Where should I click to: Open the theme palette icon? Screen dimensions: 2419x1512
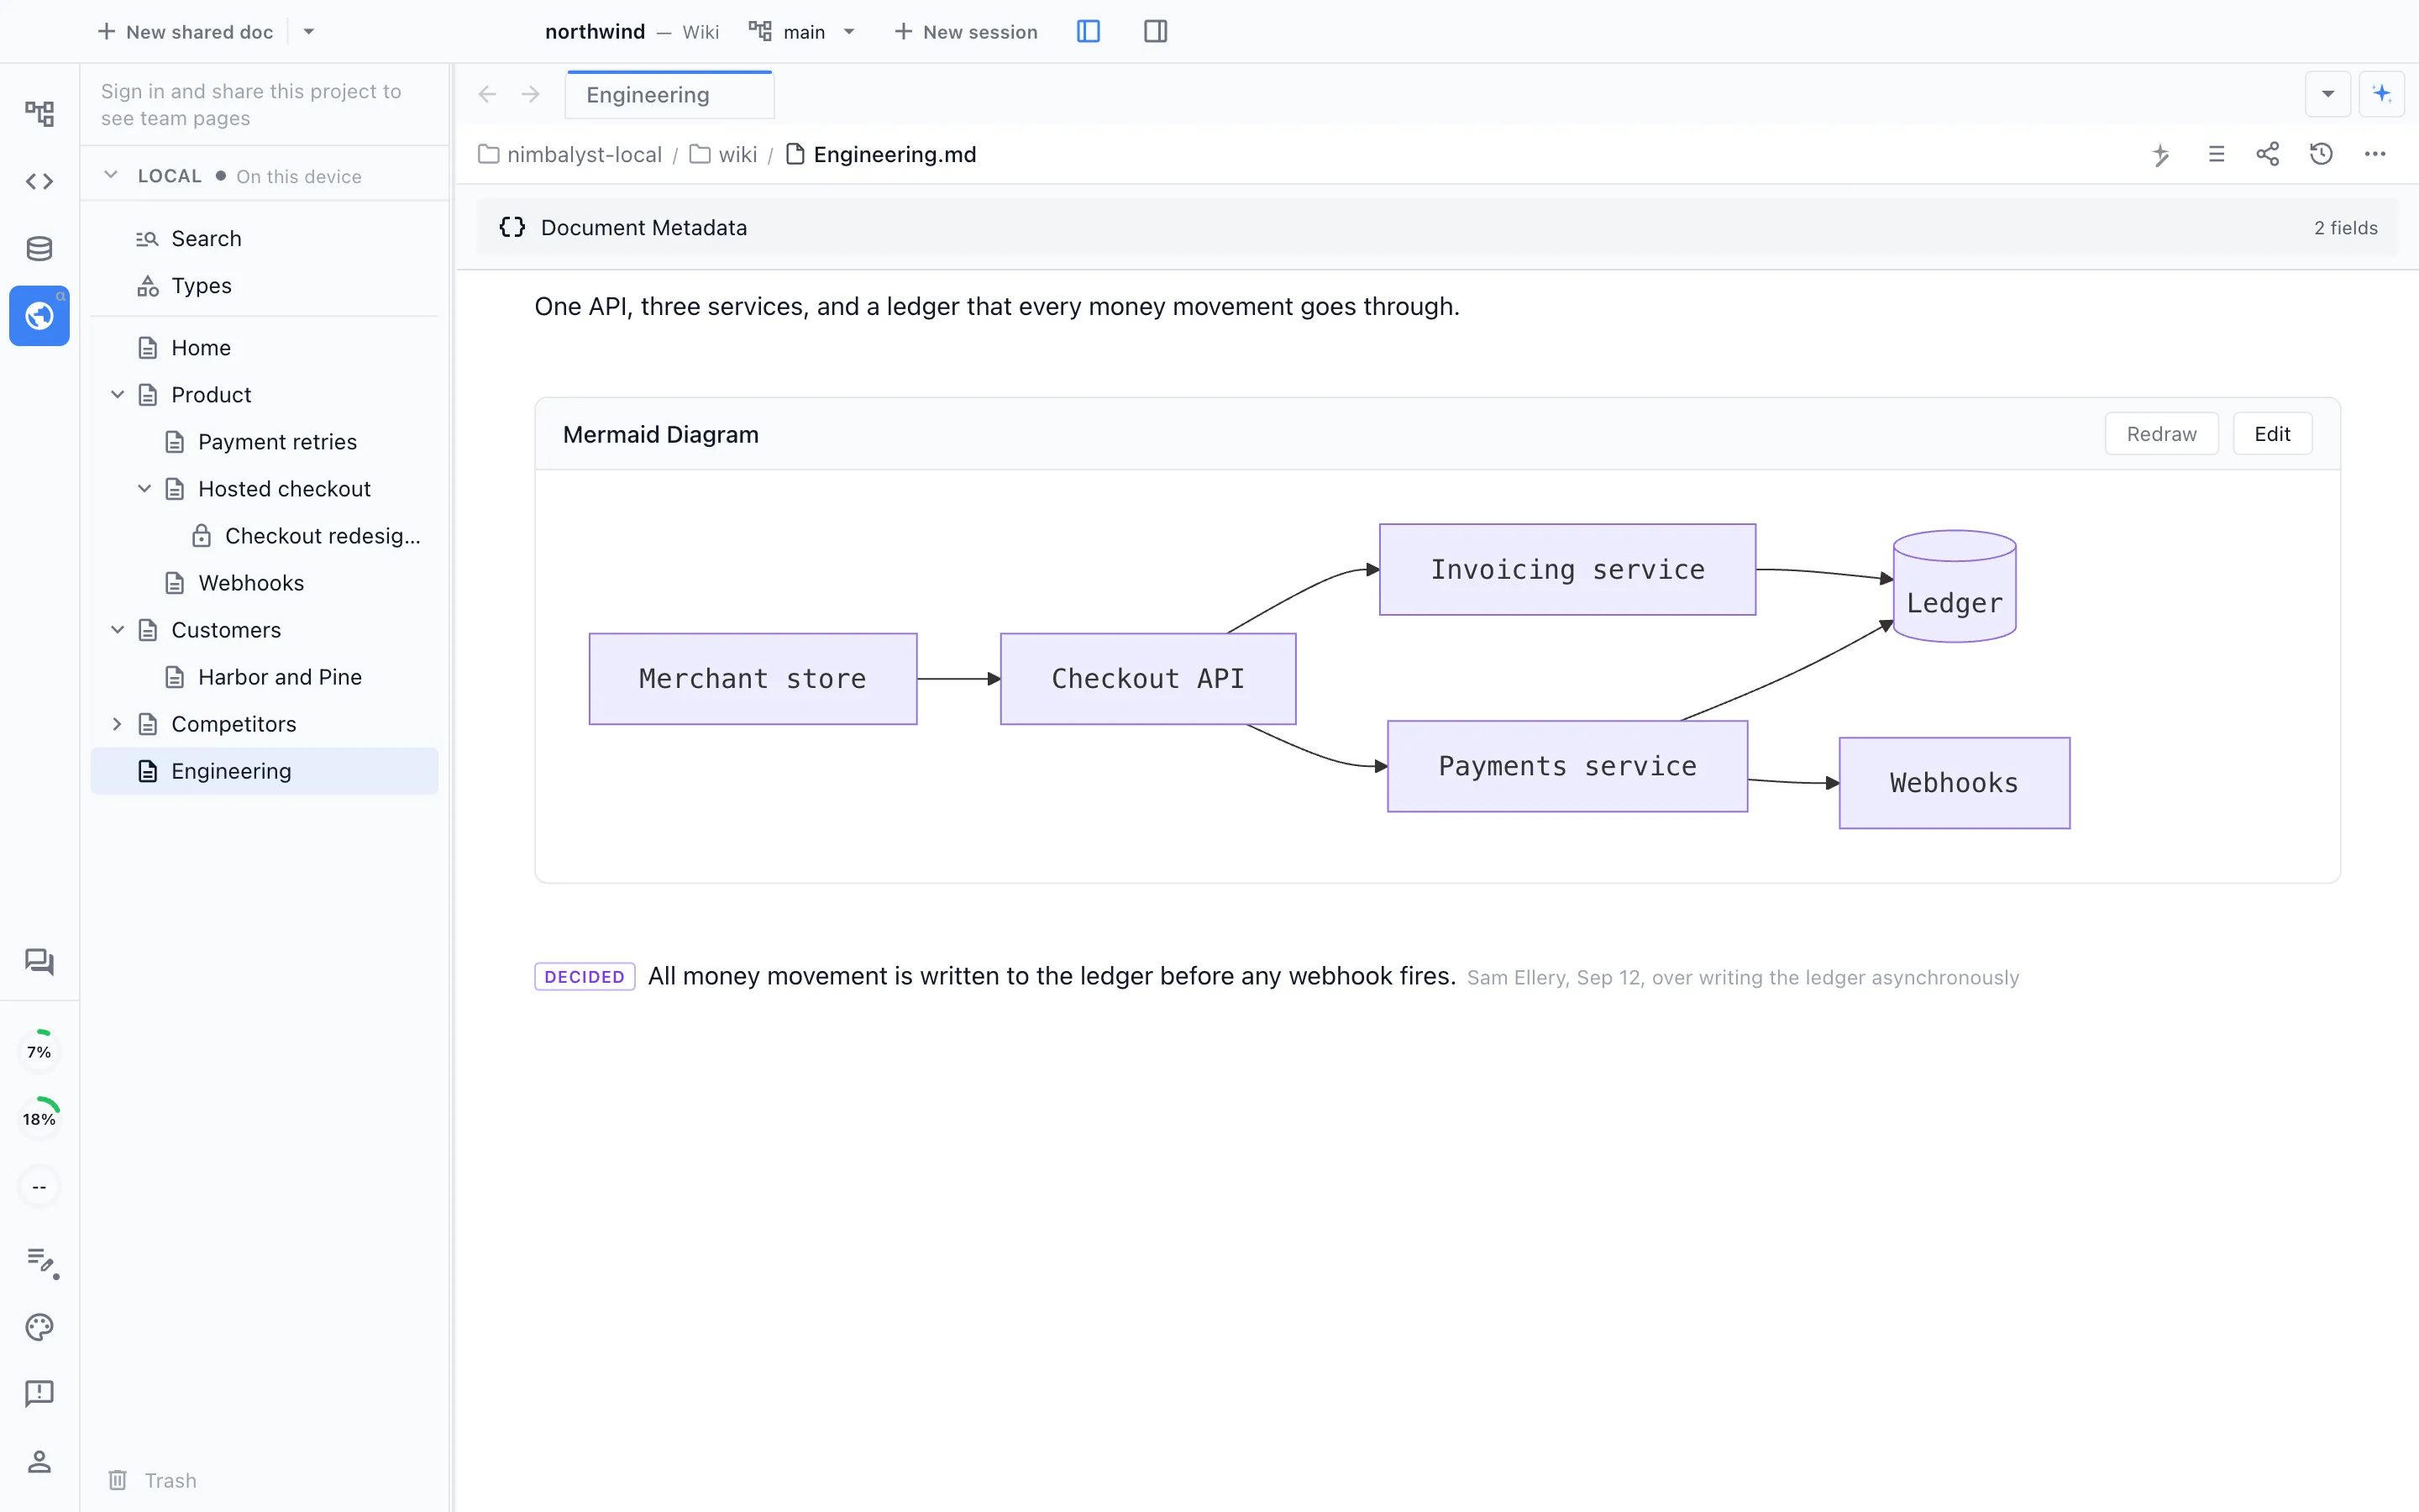(39, 1326)
